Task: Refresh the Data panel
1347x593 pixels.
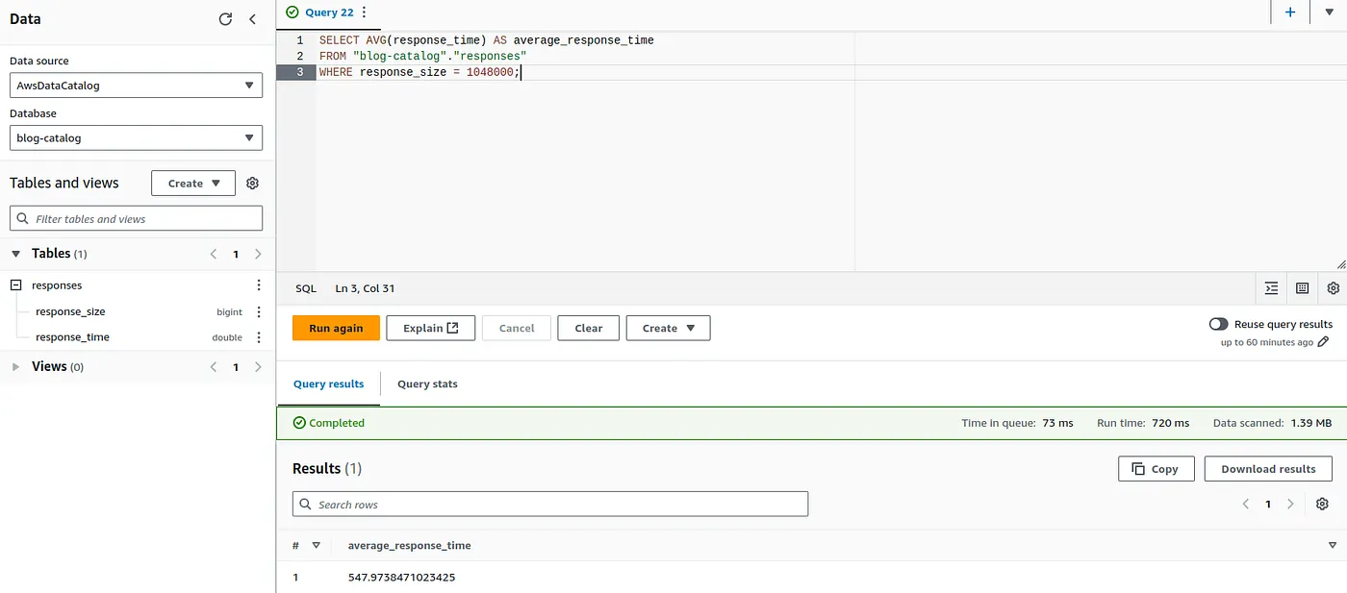Action: 225,19
